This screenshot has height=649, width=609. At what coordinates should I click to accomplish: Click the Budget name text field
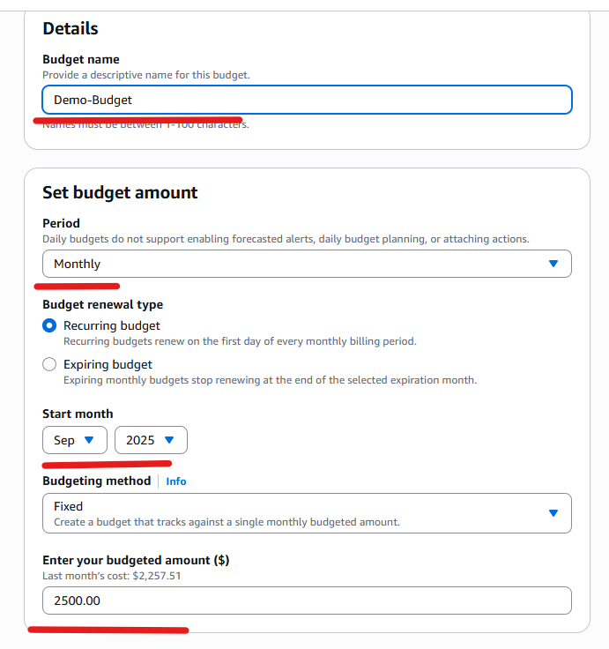(x=307, y=100)
